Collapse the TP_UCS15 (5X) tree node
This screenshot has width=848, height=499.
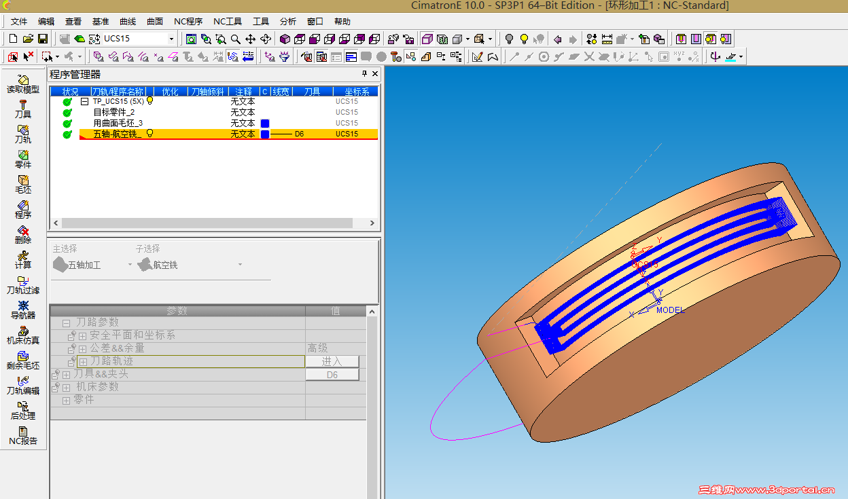tap(85, 101)
